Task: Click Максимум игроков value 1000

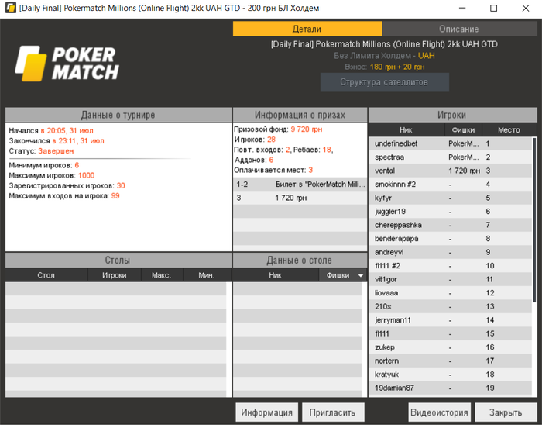Action: point(86,175)
